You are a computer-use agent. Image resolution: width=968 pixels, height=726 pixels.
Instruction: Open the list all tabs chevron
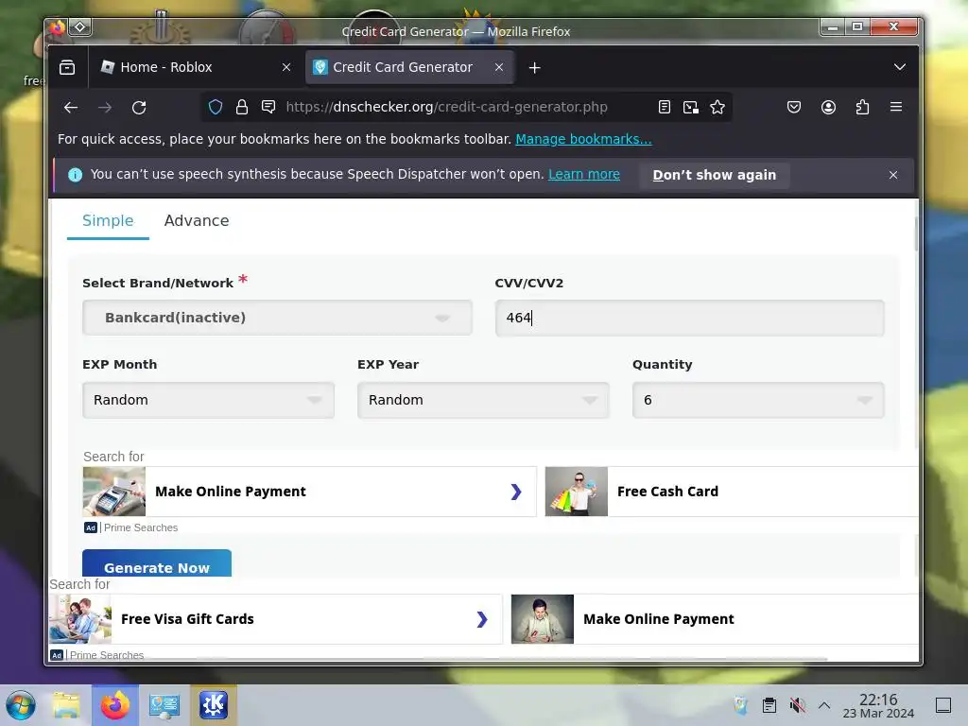pos(900,67)
